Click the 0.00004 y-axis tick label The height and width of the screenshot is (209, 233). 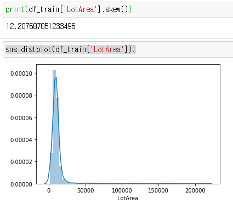pyautogui.click(x=21, y=140)
